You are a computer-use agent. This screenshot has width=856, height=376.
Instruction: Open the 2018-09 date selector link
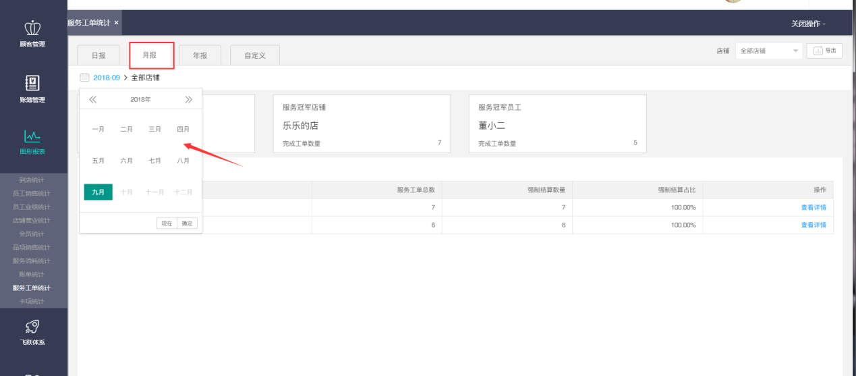(x=107, y=78)
